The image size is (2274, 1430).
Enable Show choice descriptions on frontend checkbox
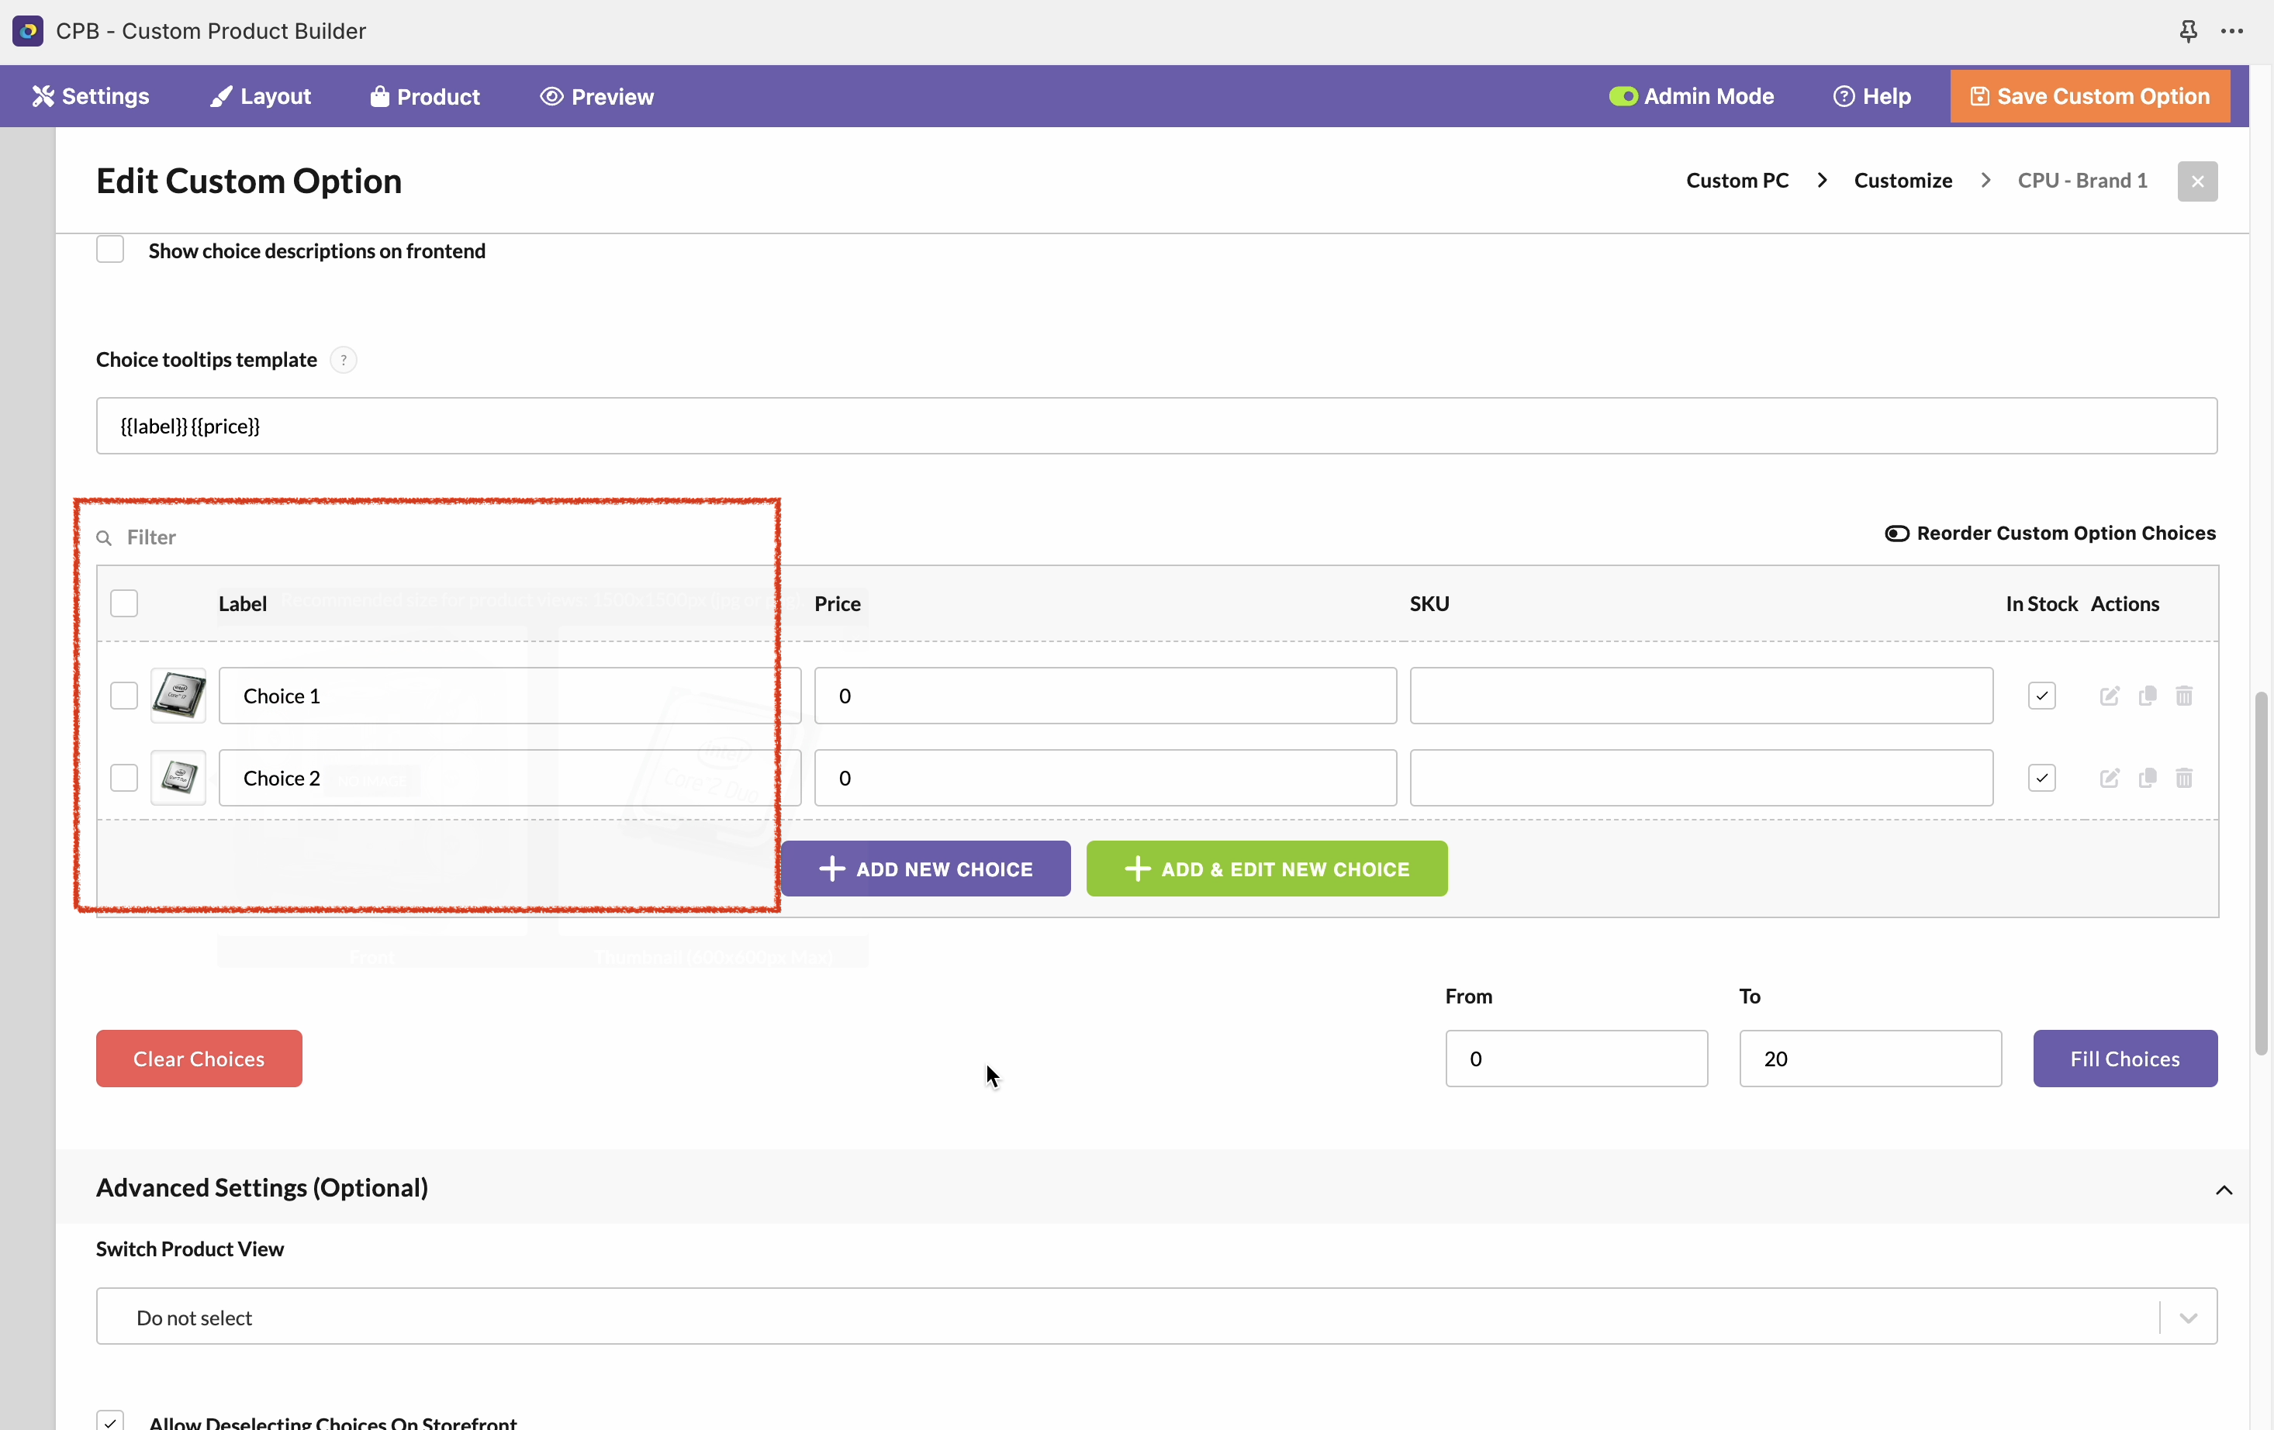[110, 250]
